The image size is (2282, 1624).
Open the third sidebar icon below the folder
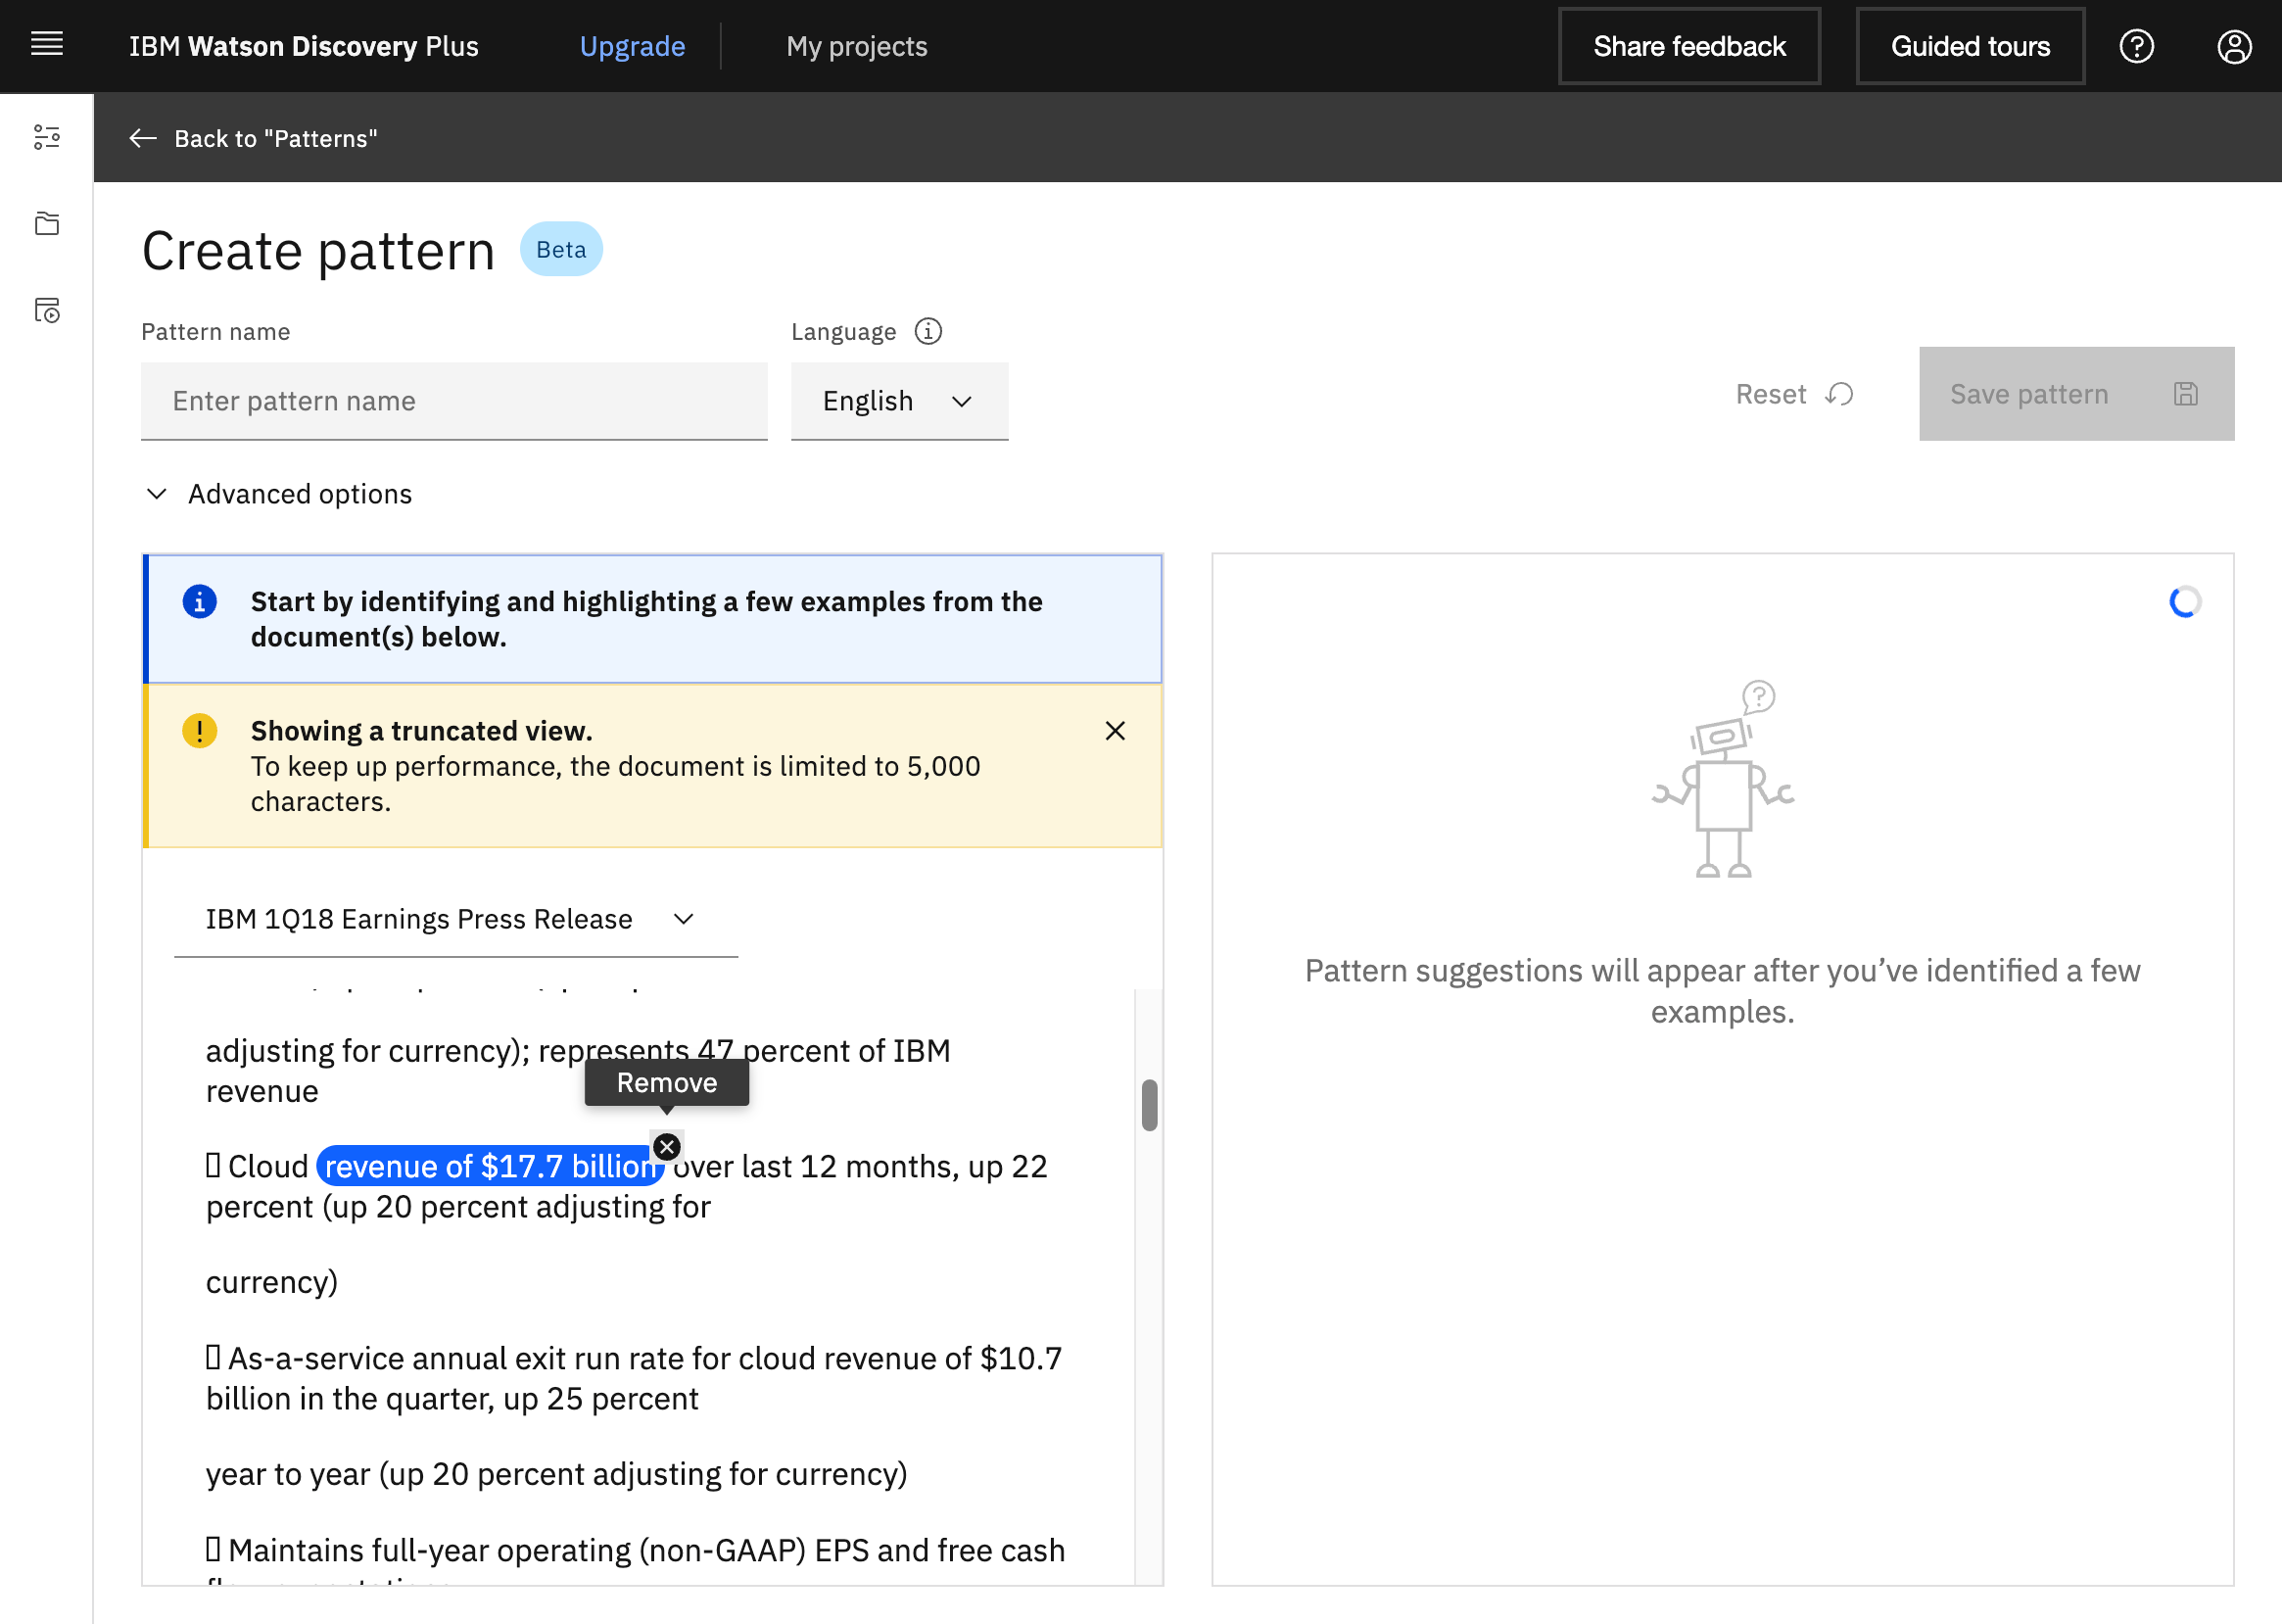tap(47, 311)
